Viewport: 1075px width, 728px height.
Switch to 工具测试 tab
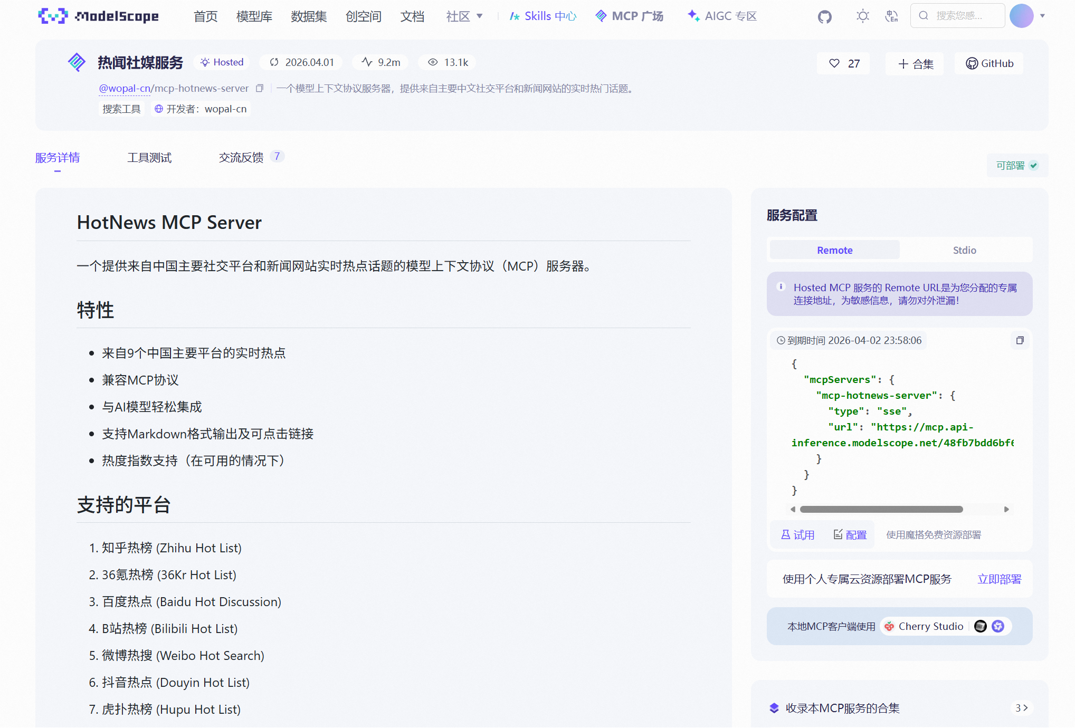click(149, 158)
